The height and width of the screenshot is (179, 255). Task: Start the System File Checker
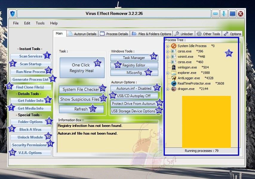[81, 89]
